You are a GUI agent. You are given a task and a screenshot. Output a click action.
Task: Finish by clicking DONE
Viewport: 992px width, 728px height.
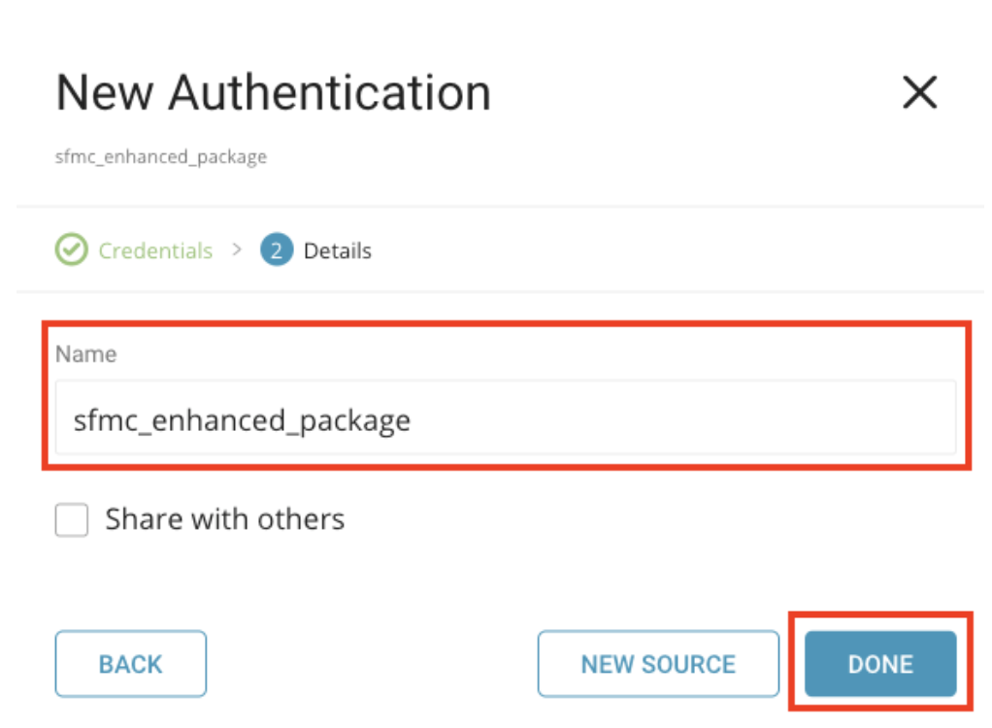coord(880,664)
